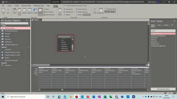This screenshot has width=177, height=99.
Task: Select TblAddressDetails in navigation pane
Action: 15,28
